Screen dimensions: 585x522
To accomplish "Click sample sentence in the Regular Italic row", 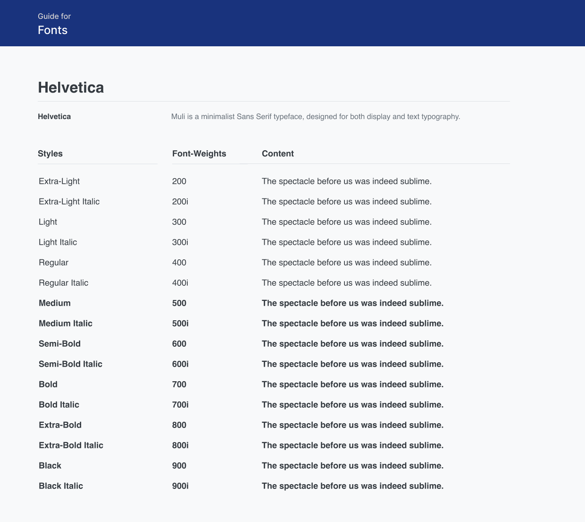I will [346, 283].
